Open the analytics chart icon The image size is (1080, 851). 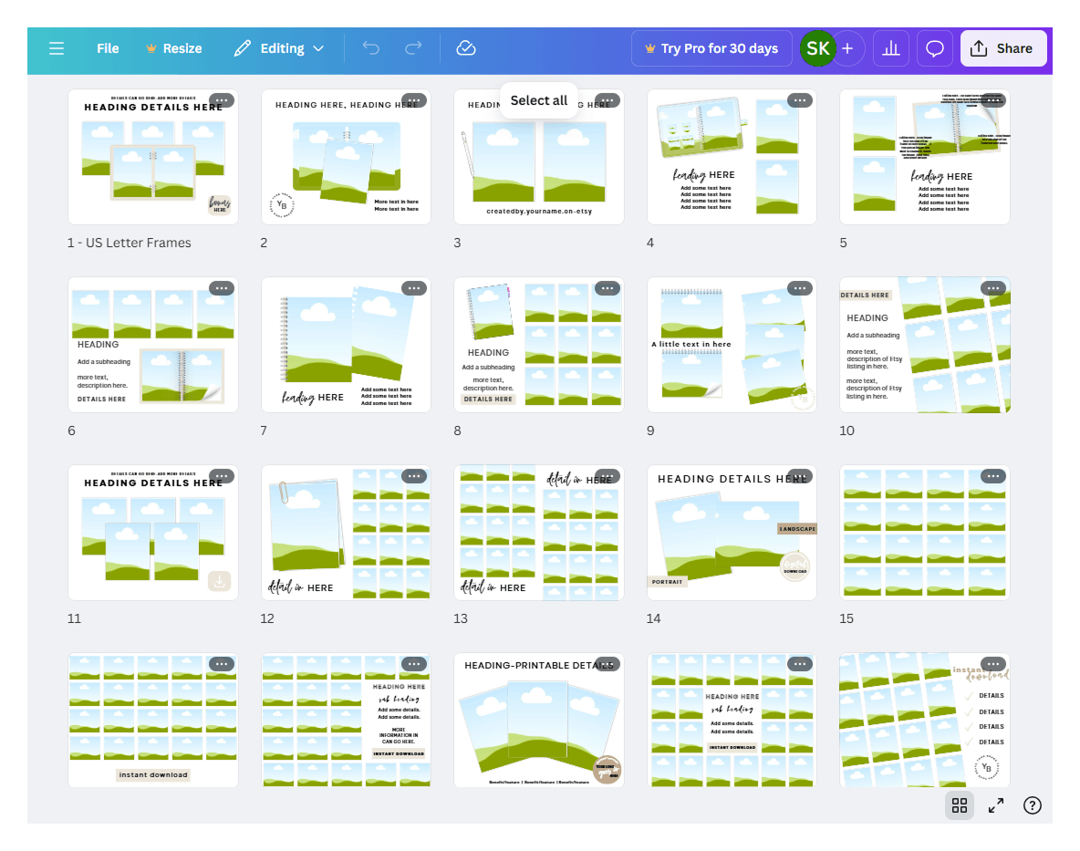(890, 48)
